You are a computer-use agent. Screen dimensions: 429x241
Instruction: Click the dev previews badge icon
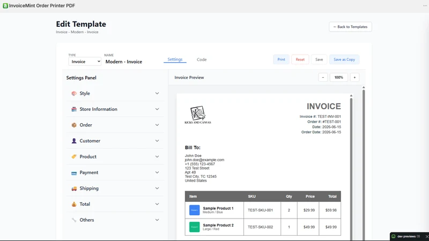pos(394,237)
